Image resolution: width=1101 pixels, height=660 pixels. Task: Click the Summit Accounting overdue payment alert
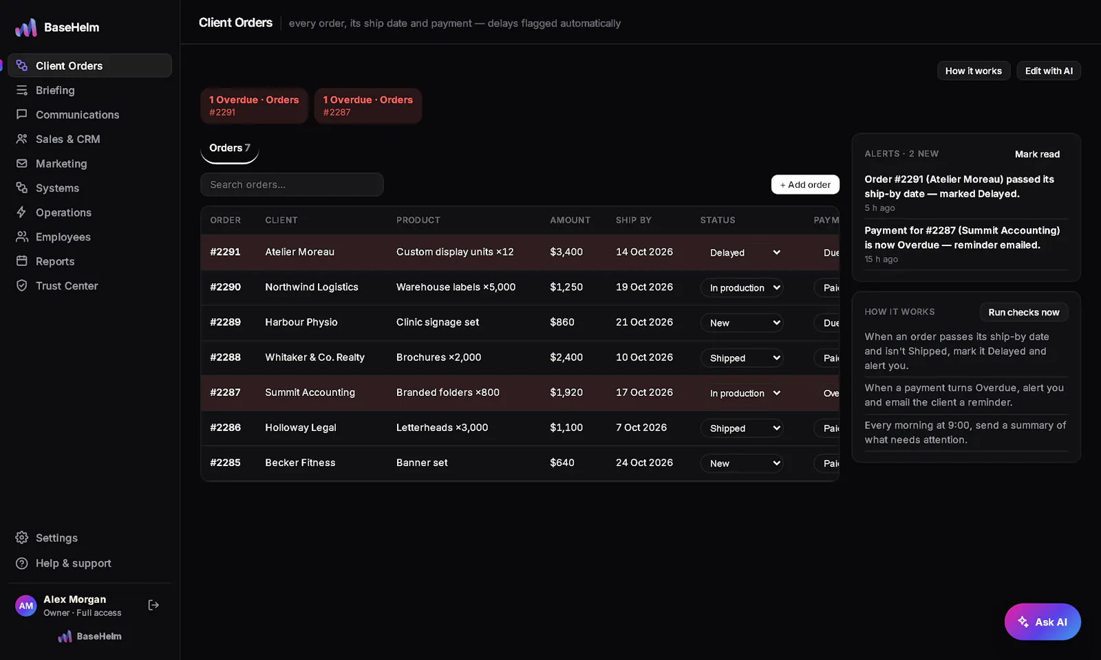coord(966,244)
